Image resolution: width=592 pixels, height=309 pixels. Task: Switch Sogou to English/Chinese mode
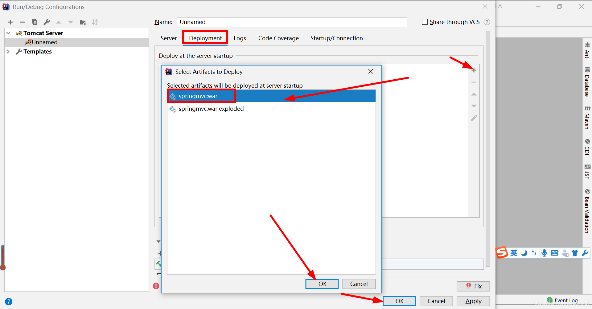tap(514, 253)
